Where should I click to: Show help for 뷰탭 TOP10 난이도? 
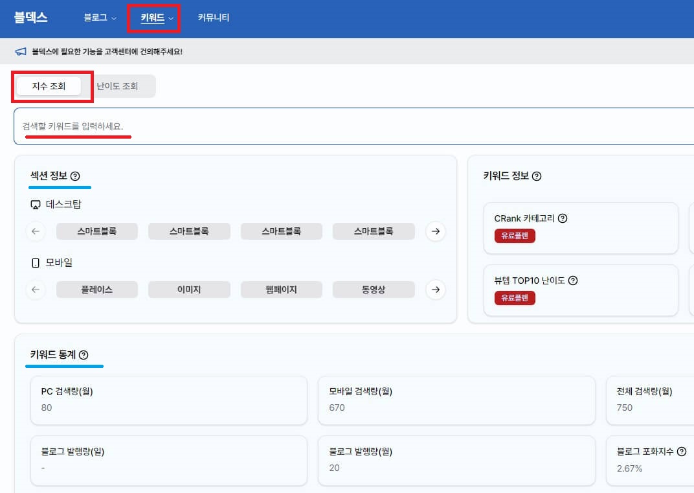[573, 281]
